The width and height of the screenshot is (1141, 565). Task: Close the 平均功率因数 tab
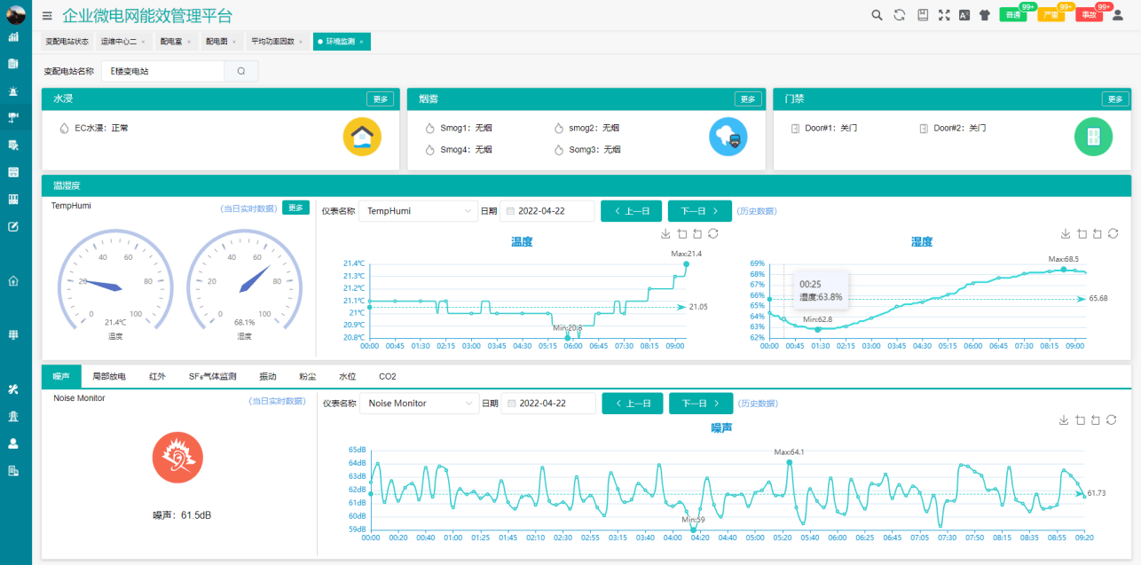[x=301, y=42]
